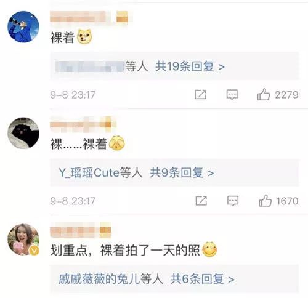Screen dimensions: 308x298
Task: Expand the 共6条回复 replies thread
Action: point(202,279)
